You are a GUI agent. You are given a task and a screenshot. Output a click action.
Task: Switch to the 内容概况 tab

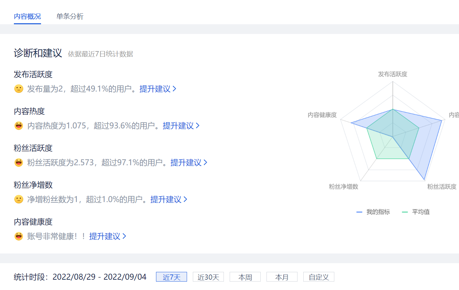click(x=27, y=16)
